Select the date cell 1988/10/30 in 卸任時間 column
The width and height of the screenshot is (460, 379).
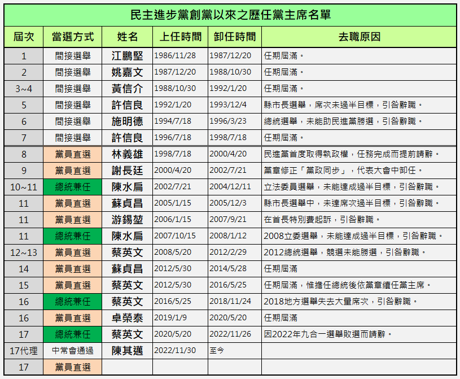[x=235, y=72]
